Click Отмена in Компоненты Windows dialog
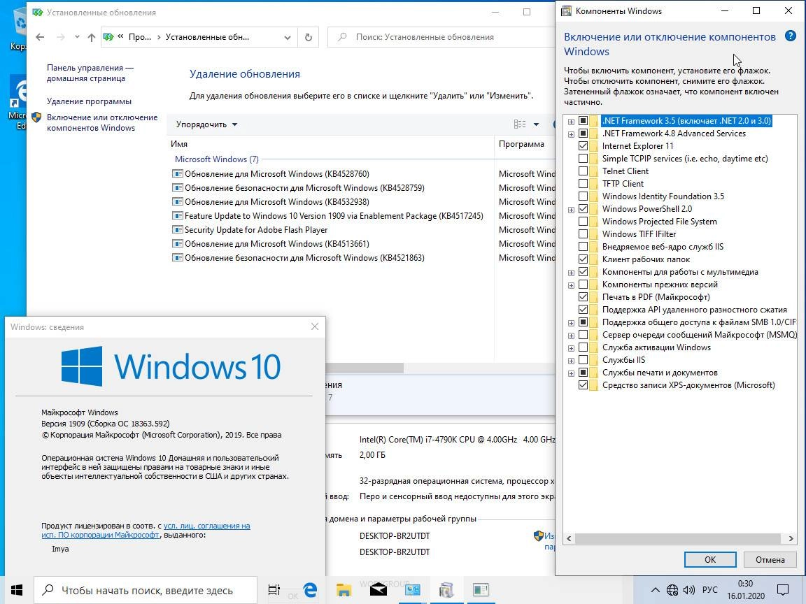The width and height of the screenshot is (806, 604). click(x=770, y=559)
